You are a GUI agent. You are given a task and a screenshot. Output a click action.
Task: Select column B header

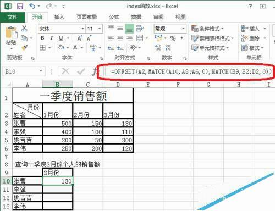click(x=58, y=85)
